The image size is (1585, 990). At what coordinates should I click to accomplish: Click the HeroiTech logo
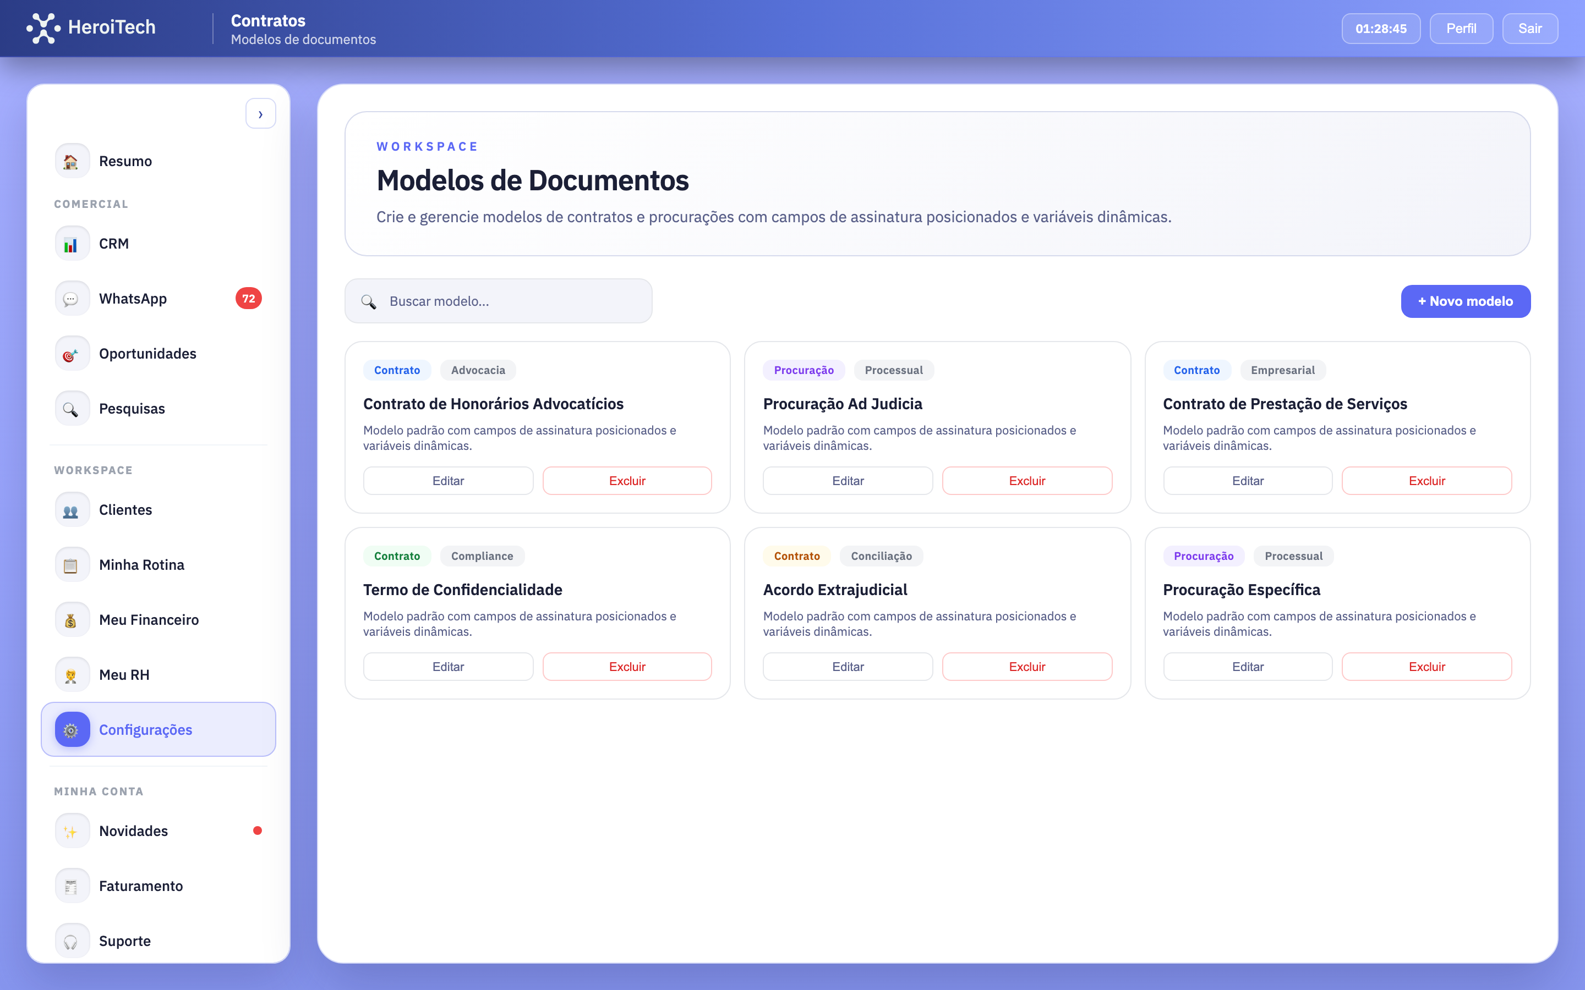(x=92, y=28)
